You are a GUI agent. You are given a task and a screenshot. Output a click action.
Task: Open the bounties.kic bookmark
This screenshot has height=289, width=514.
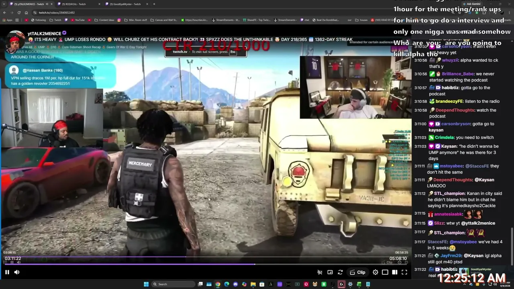[194, 20]
